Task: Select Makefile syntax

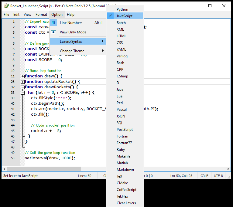Action: pyautogui.click(x=125, y=156)
